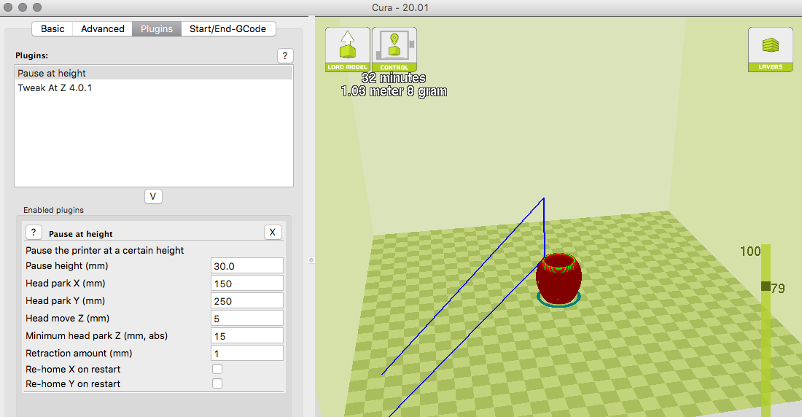
Task: Click the window close button
Action: click(x=8, y=7)
